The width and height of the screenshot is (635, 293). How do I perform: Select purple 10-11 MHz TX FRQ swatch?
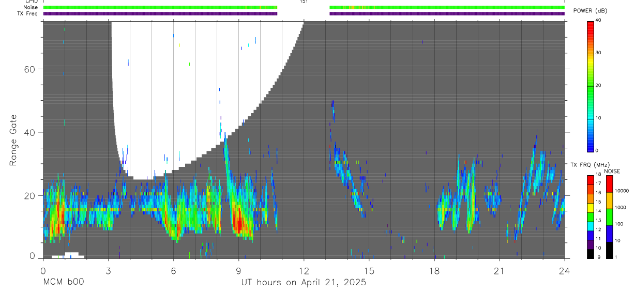[591, 245]
